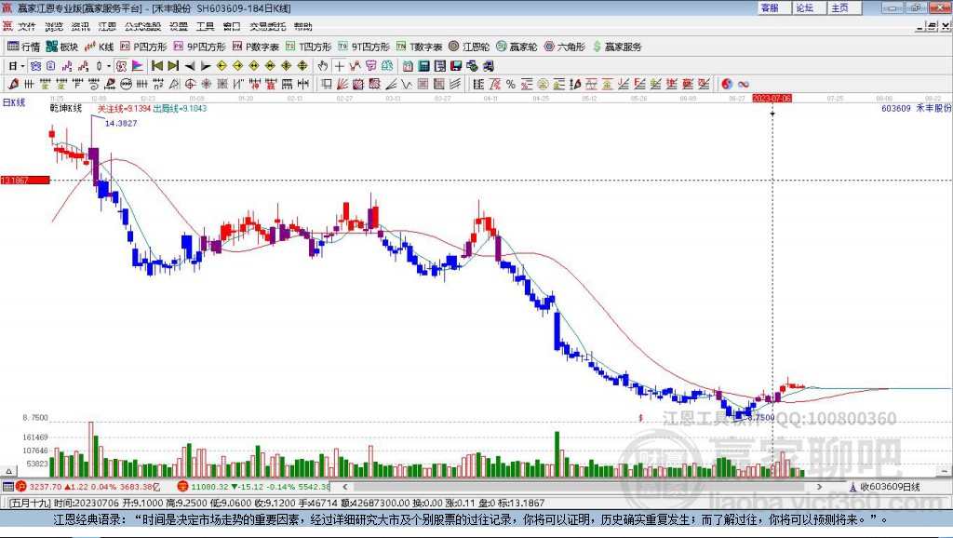Select the percent % drawing tool
Screen dimensions: 953x538
pos(511,84)
